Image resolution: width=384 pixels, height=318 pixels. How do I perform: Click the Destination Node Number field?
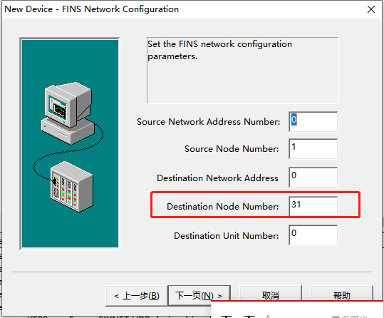coord(313,206)
